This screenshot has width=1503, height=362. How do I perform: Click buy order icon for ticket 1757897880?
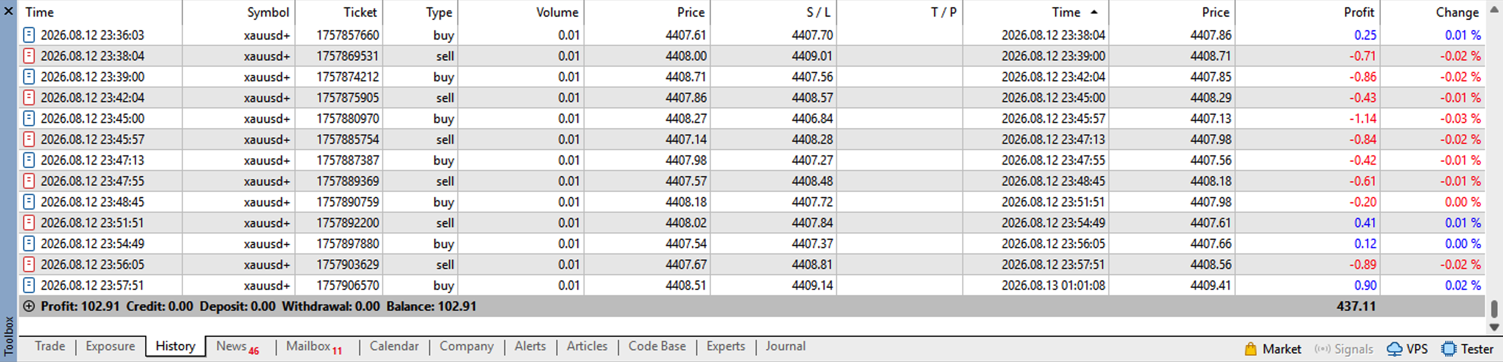[29, 244]
